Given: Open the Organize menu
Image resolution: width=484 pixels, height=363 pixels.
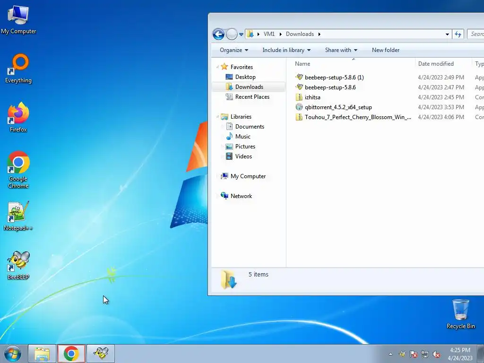Looking at the screenshot, I should coord(233,50).
